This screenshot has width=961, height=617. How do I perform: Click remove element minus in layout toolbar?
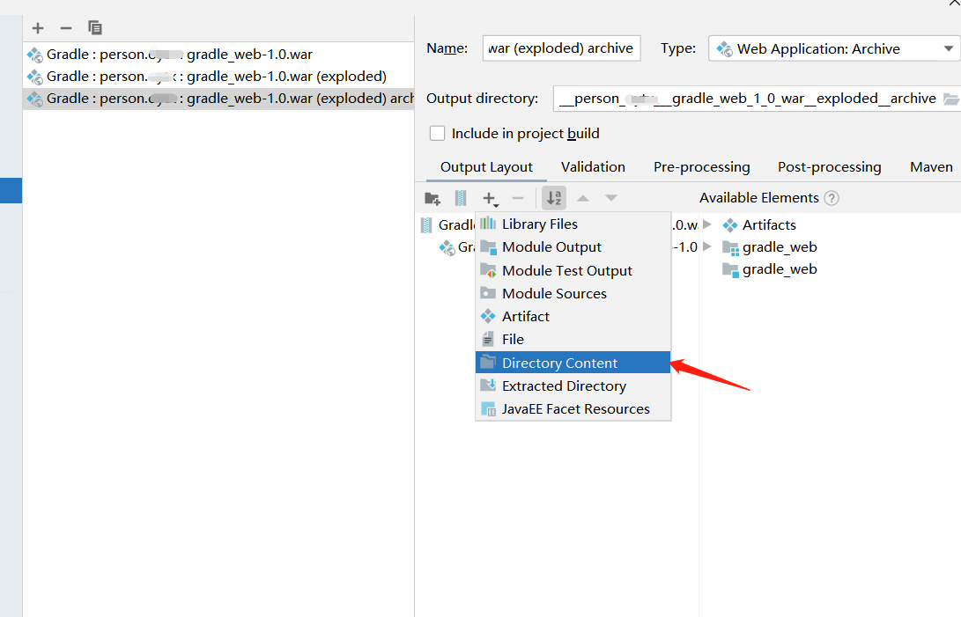pos(518,199)
